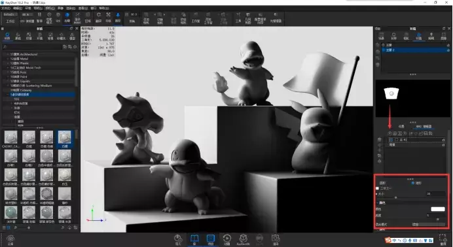The height and width of the screenshot is (247, 453).
Task: Switch to the library Textures tab
Action: (29, 36)
